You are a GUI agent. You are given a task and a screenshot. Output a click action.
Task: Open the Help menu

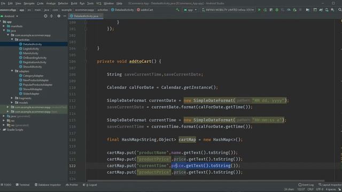pos(119,3)
